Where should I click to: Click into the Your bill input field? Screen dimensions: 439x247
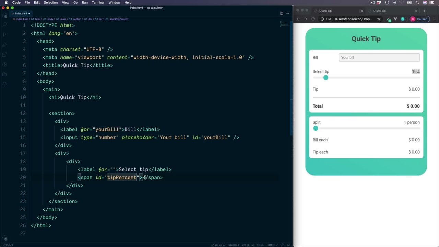click(379, 58)
